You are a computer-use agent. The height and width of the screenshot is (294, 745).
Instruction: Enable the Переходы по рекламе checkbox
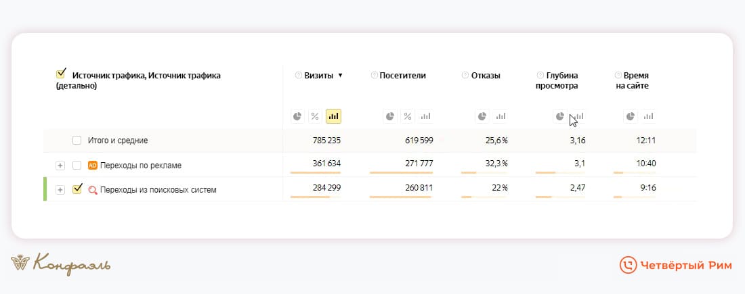click(x=77, y=165)
